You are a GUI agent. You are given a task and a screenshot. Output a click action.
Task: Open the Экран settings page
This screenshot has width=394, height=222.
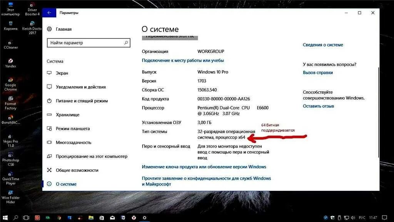pyautogui.click(x=62, y=73)
